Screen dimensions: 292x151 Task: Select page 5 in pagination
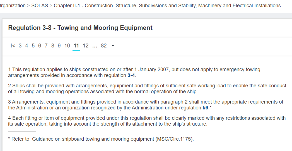33,46
